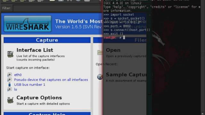The image size is (205, 115).
Task: Start capture on USB bus number 1
Action: click(x=29, y=85)
